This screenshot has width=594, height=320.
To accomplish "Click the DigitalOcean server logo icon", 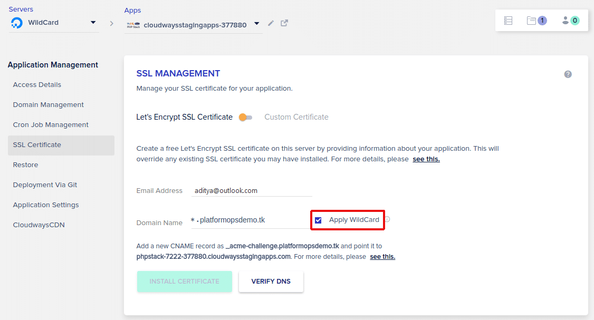I will 17,23.
